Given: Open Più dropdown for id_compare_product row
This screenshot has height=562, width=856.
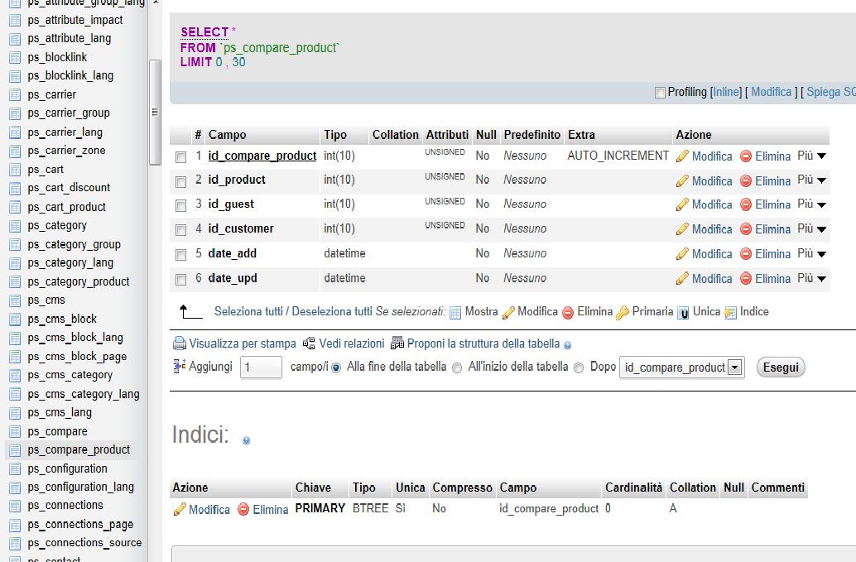Looking at the screenshot, I should 812,156.
